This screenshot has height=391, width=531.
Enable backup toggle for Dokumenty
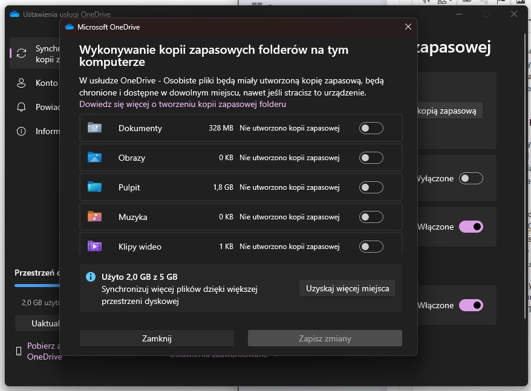tap(371, 128)
